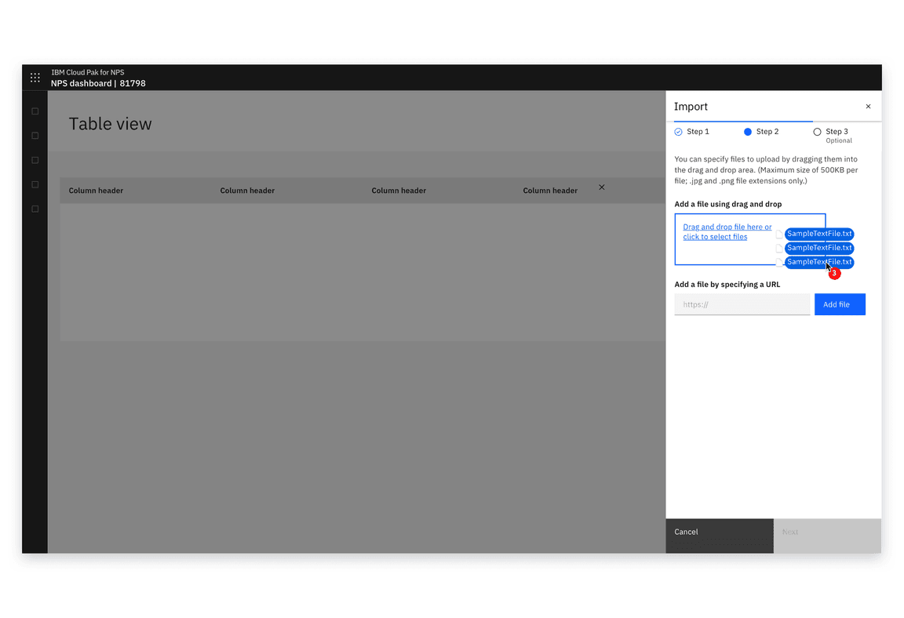
Task: Click the document icon beside the top SampleTextFile.txt tag
Action: 778,234
